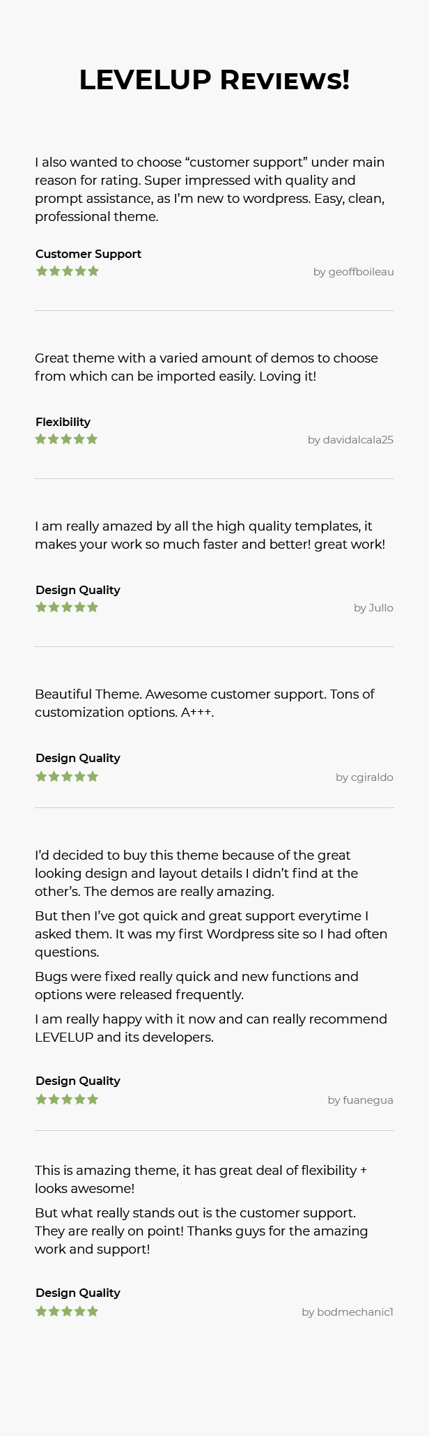Click the author name cgiraldo
429x1437 pixels.
coord(372,777)
